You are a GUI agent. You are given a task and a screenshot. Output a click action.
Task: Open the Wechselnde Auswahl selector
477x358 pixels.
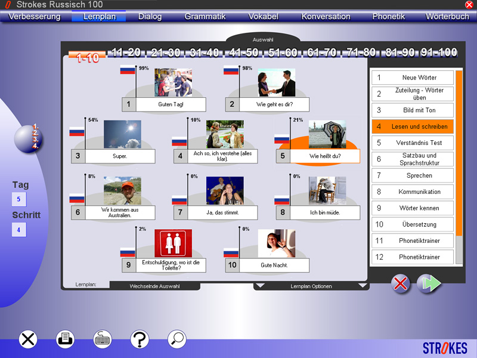154,286
